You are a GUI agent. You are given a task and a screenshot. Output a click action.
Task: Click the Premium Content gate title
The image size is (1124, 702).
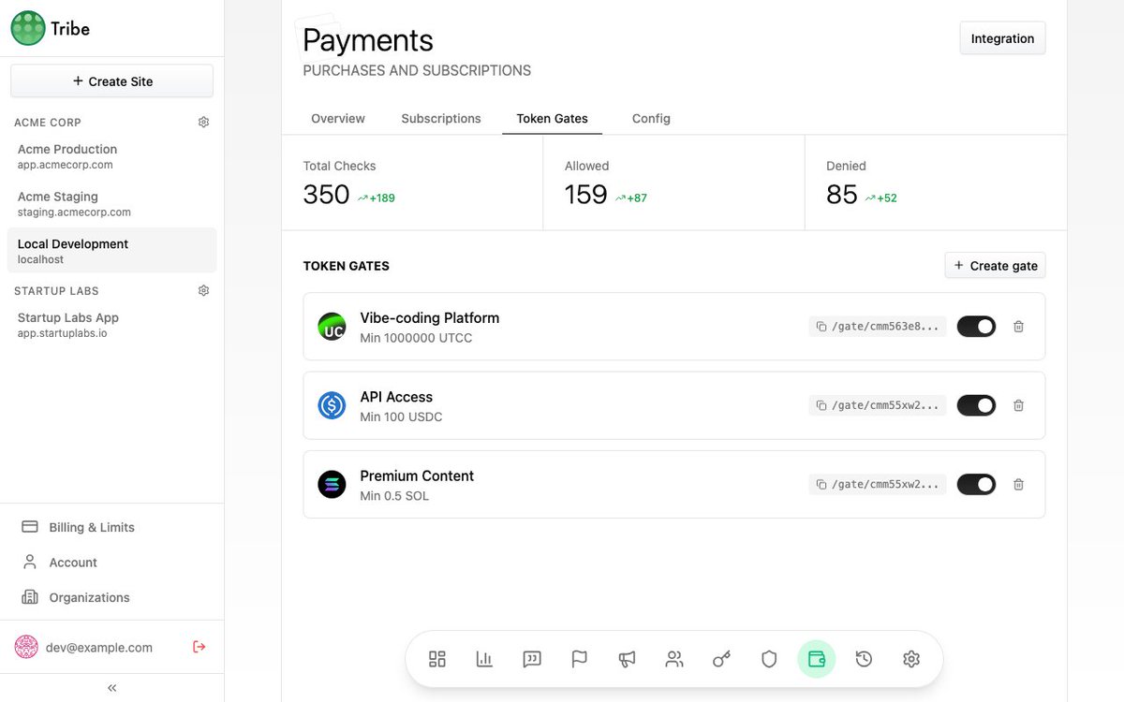(x=417, y=475)
